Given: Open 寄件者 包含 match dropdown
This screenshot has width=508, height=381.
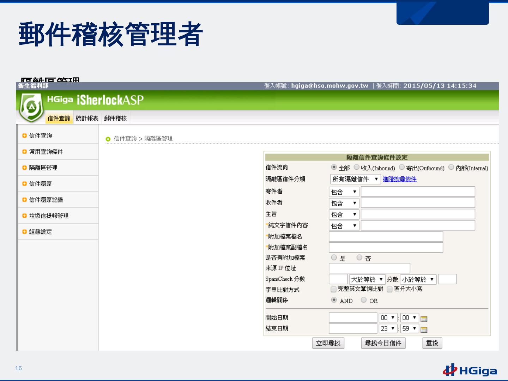Looking at the screenshot, I should pyautogui.click(x=344, y=192).
